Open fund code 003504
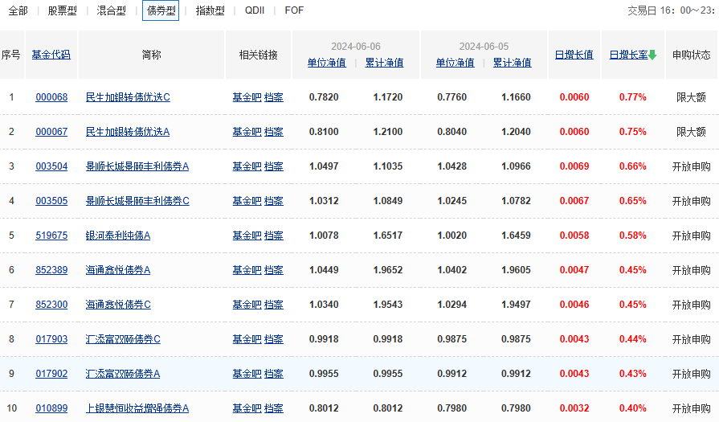Screen dimensions: 719x422 pos(51,166)
